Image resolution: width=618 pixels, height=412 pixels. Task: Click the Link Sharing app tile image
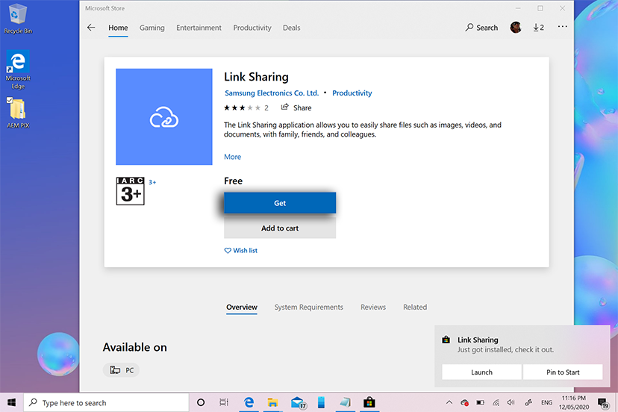pyautogui.click(x=164, y=116)
